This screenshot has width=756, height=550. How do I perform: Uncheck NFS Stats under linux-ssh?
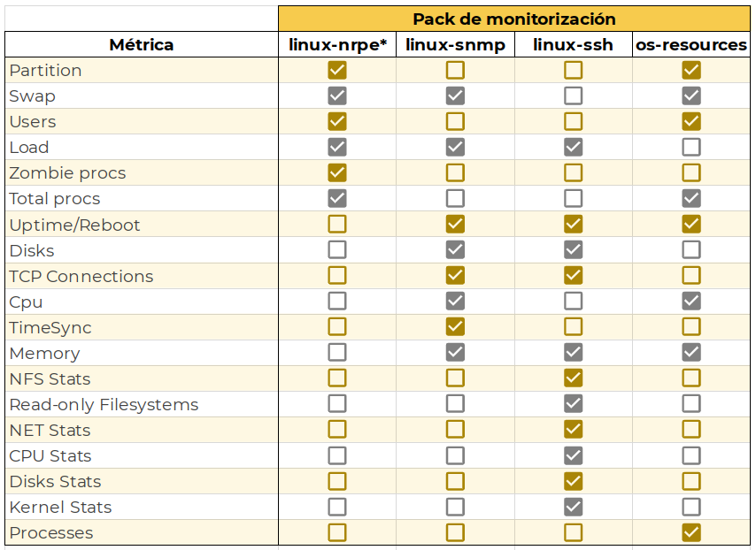pos(574,378)
